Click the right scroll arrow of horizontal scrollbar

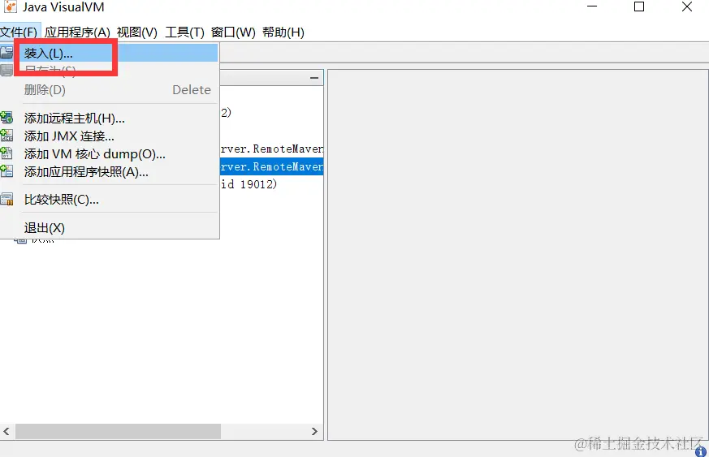click(x=315, y=431)
